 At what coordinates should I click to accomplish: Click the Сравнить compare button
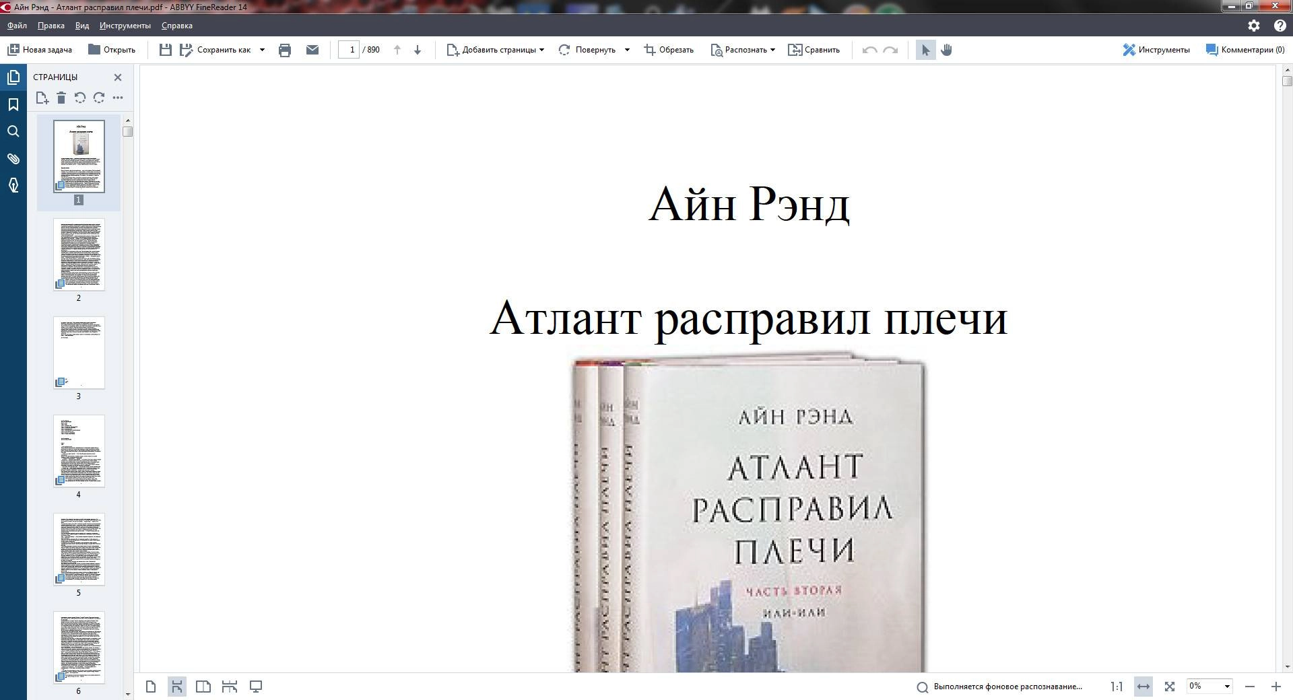tap(814, 50)
